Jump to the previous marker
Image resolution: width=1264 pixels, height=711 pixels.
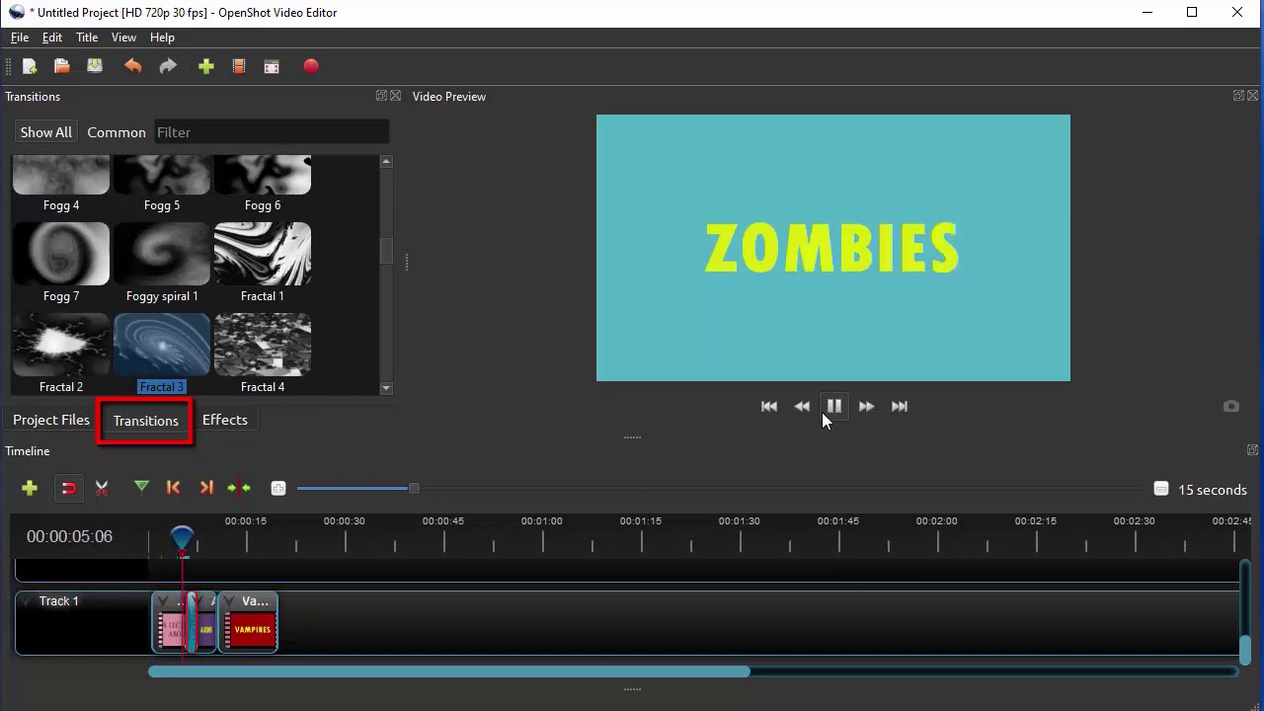click(174, 488)
